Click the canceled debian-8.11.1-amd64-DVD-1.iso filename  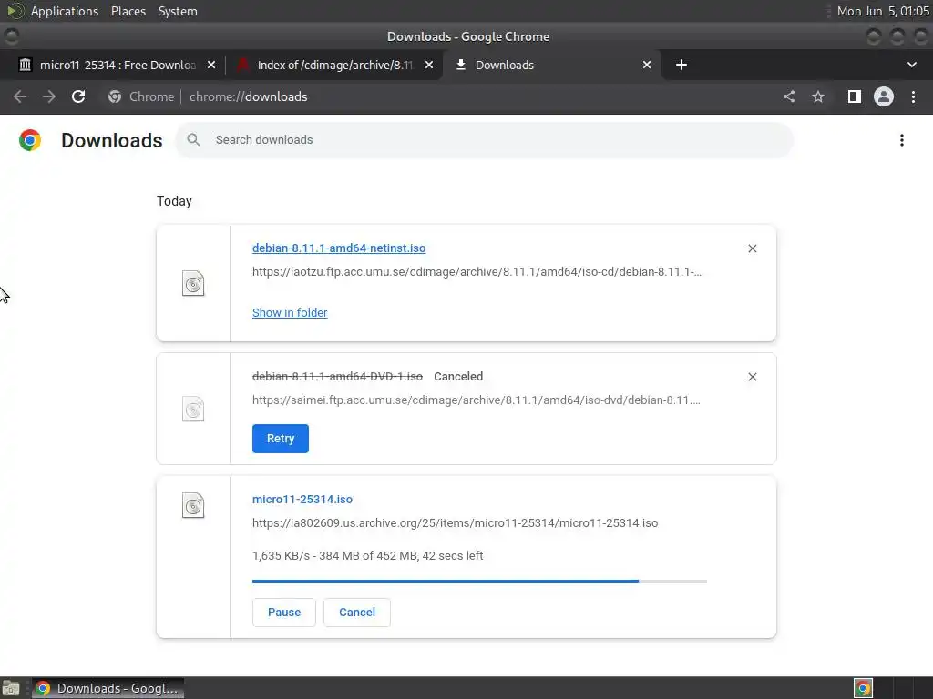337,376
